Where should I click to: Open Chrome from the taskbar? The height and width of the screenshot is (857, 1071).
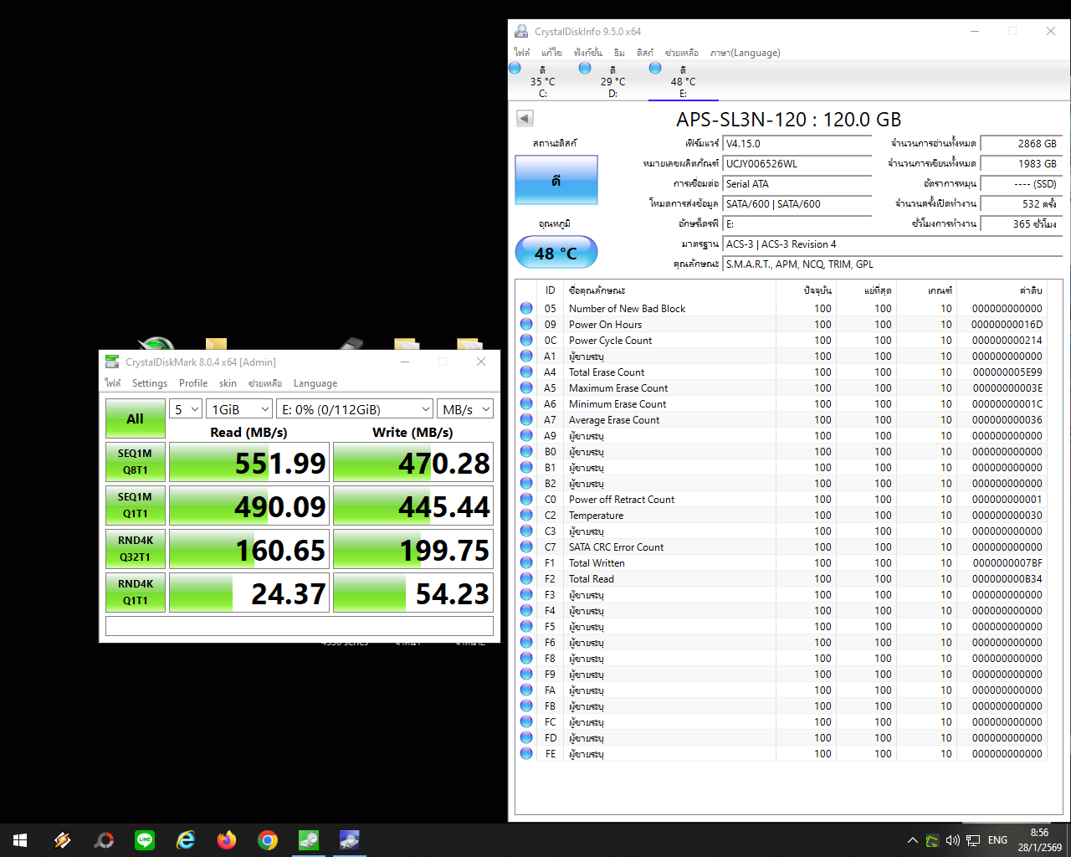[x=268, y=840]
